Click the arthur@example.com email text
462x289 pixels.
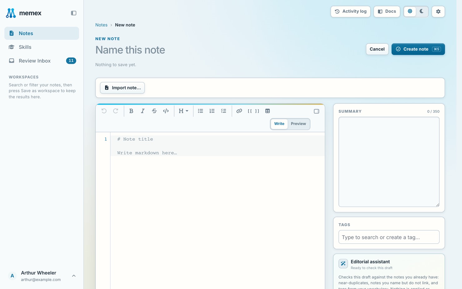coord(41,280)
